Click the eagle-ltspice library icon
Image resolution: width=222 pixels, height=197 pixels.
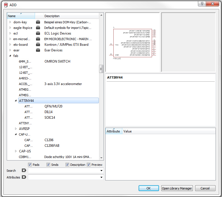(x=38, y=28)
